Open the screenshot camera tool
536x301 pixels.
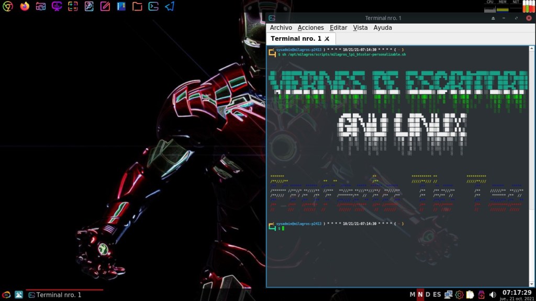tap(41, 6)
